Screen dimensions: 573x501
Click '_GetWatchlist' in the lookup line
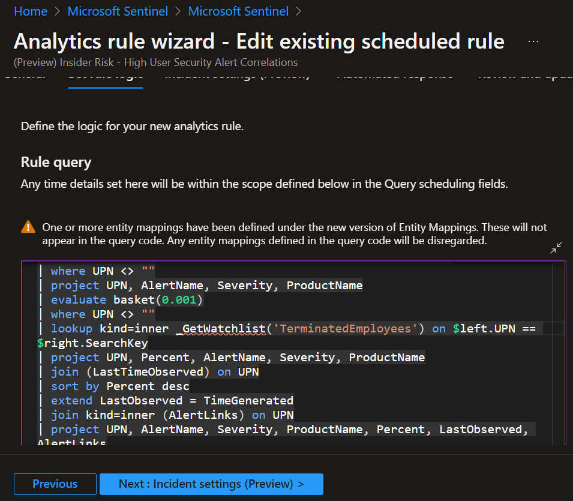221,329
